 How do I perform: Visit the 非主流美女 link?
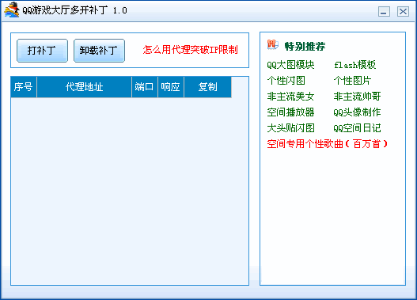coord(290,97)
